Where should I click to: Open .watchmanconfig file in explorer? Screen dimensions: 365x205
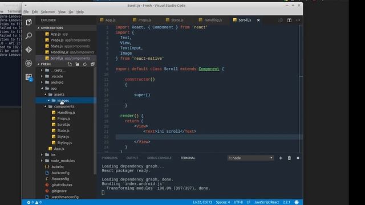[x=64, y=197]
